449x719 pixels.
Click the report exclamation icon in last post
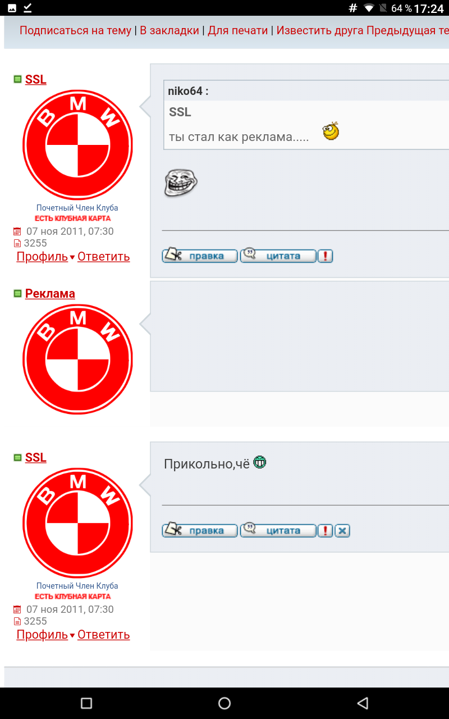point(325,531)
